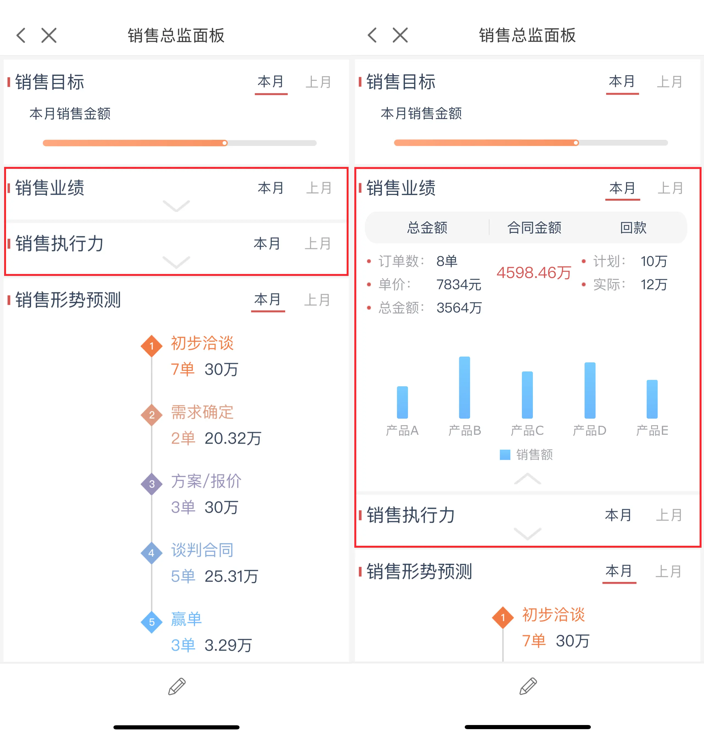Expand 销售执行力 chevron in left panel
The width and height of the screenshot is (704, 736).
click(x=176, y=262)
